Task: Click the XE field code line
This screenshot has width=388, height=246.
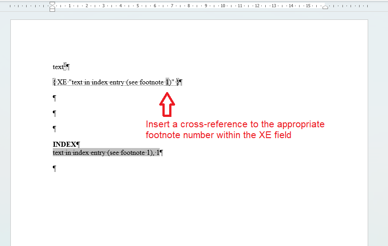Action: 116,82
